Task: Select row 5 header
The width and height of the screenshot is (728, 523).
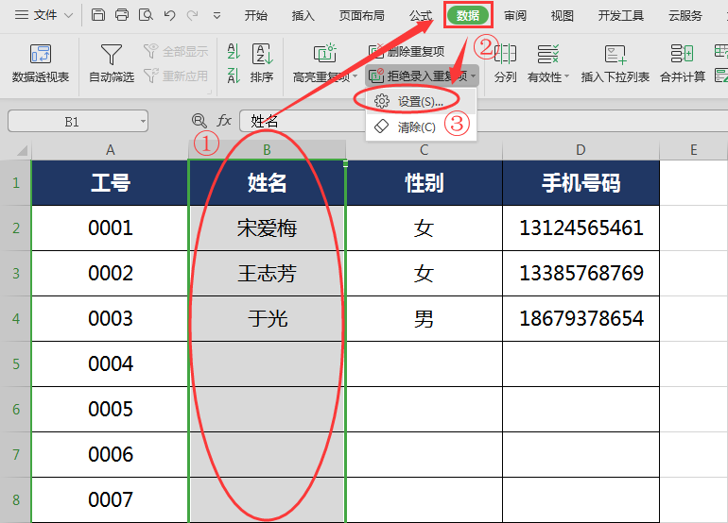Action: pyautogui.click(x=16, y=364)
